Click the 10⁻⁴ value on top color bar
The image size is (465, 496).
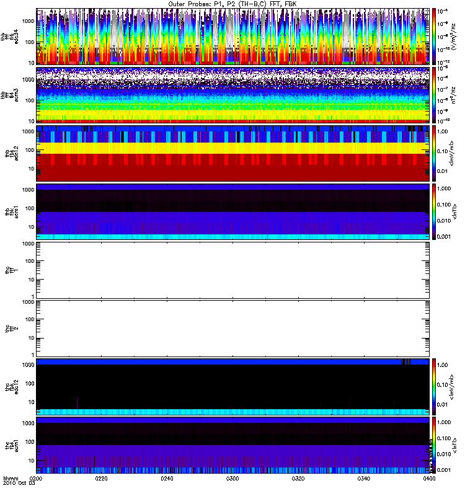click(x=442, y=11)
